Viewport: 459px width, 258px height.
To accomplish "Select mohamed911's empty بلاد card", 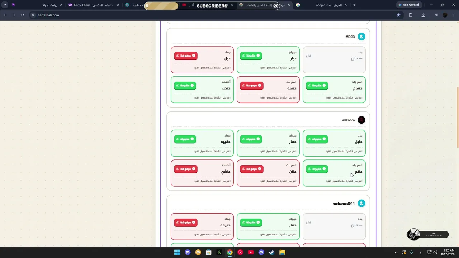I will click(334, 226).
